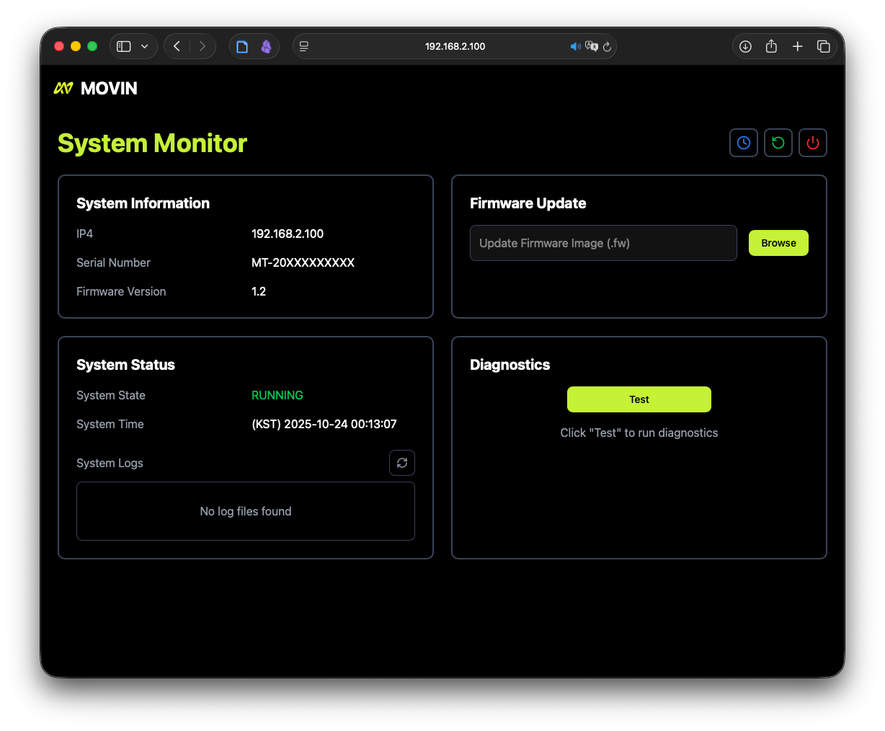
Task: Expand the sidebar dropdown chevron
Action: pos(144,46)
